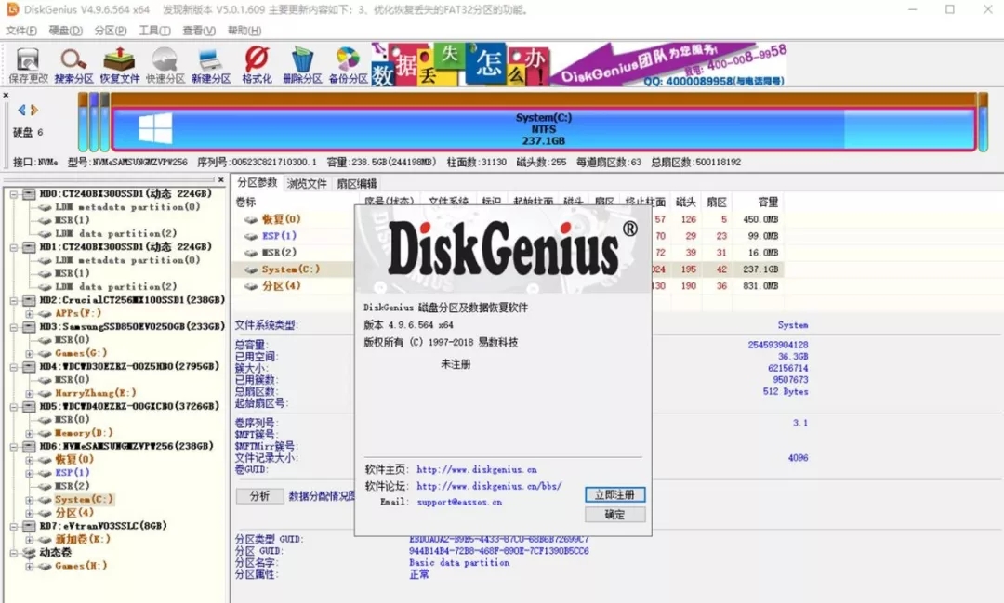The image size is (1004, 603).
Task: Open the 工具(T) menu
Action: tap(154, 30)
